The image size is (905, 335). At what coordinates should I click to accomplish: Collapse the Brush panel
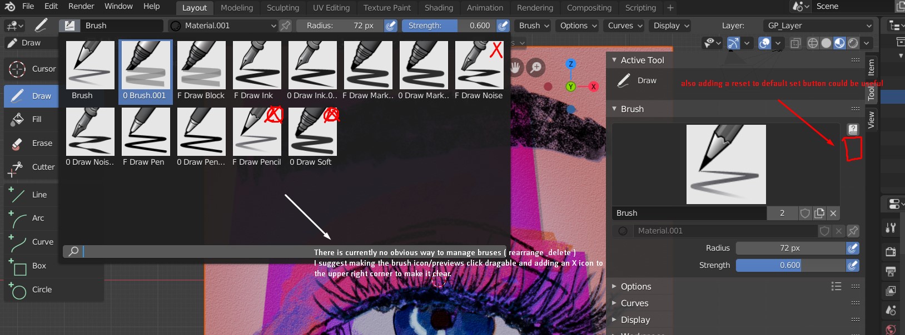tap(614, 109)
